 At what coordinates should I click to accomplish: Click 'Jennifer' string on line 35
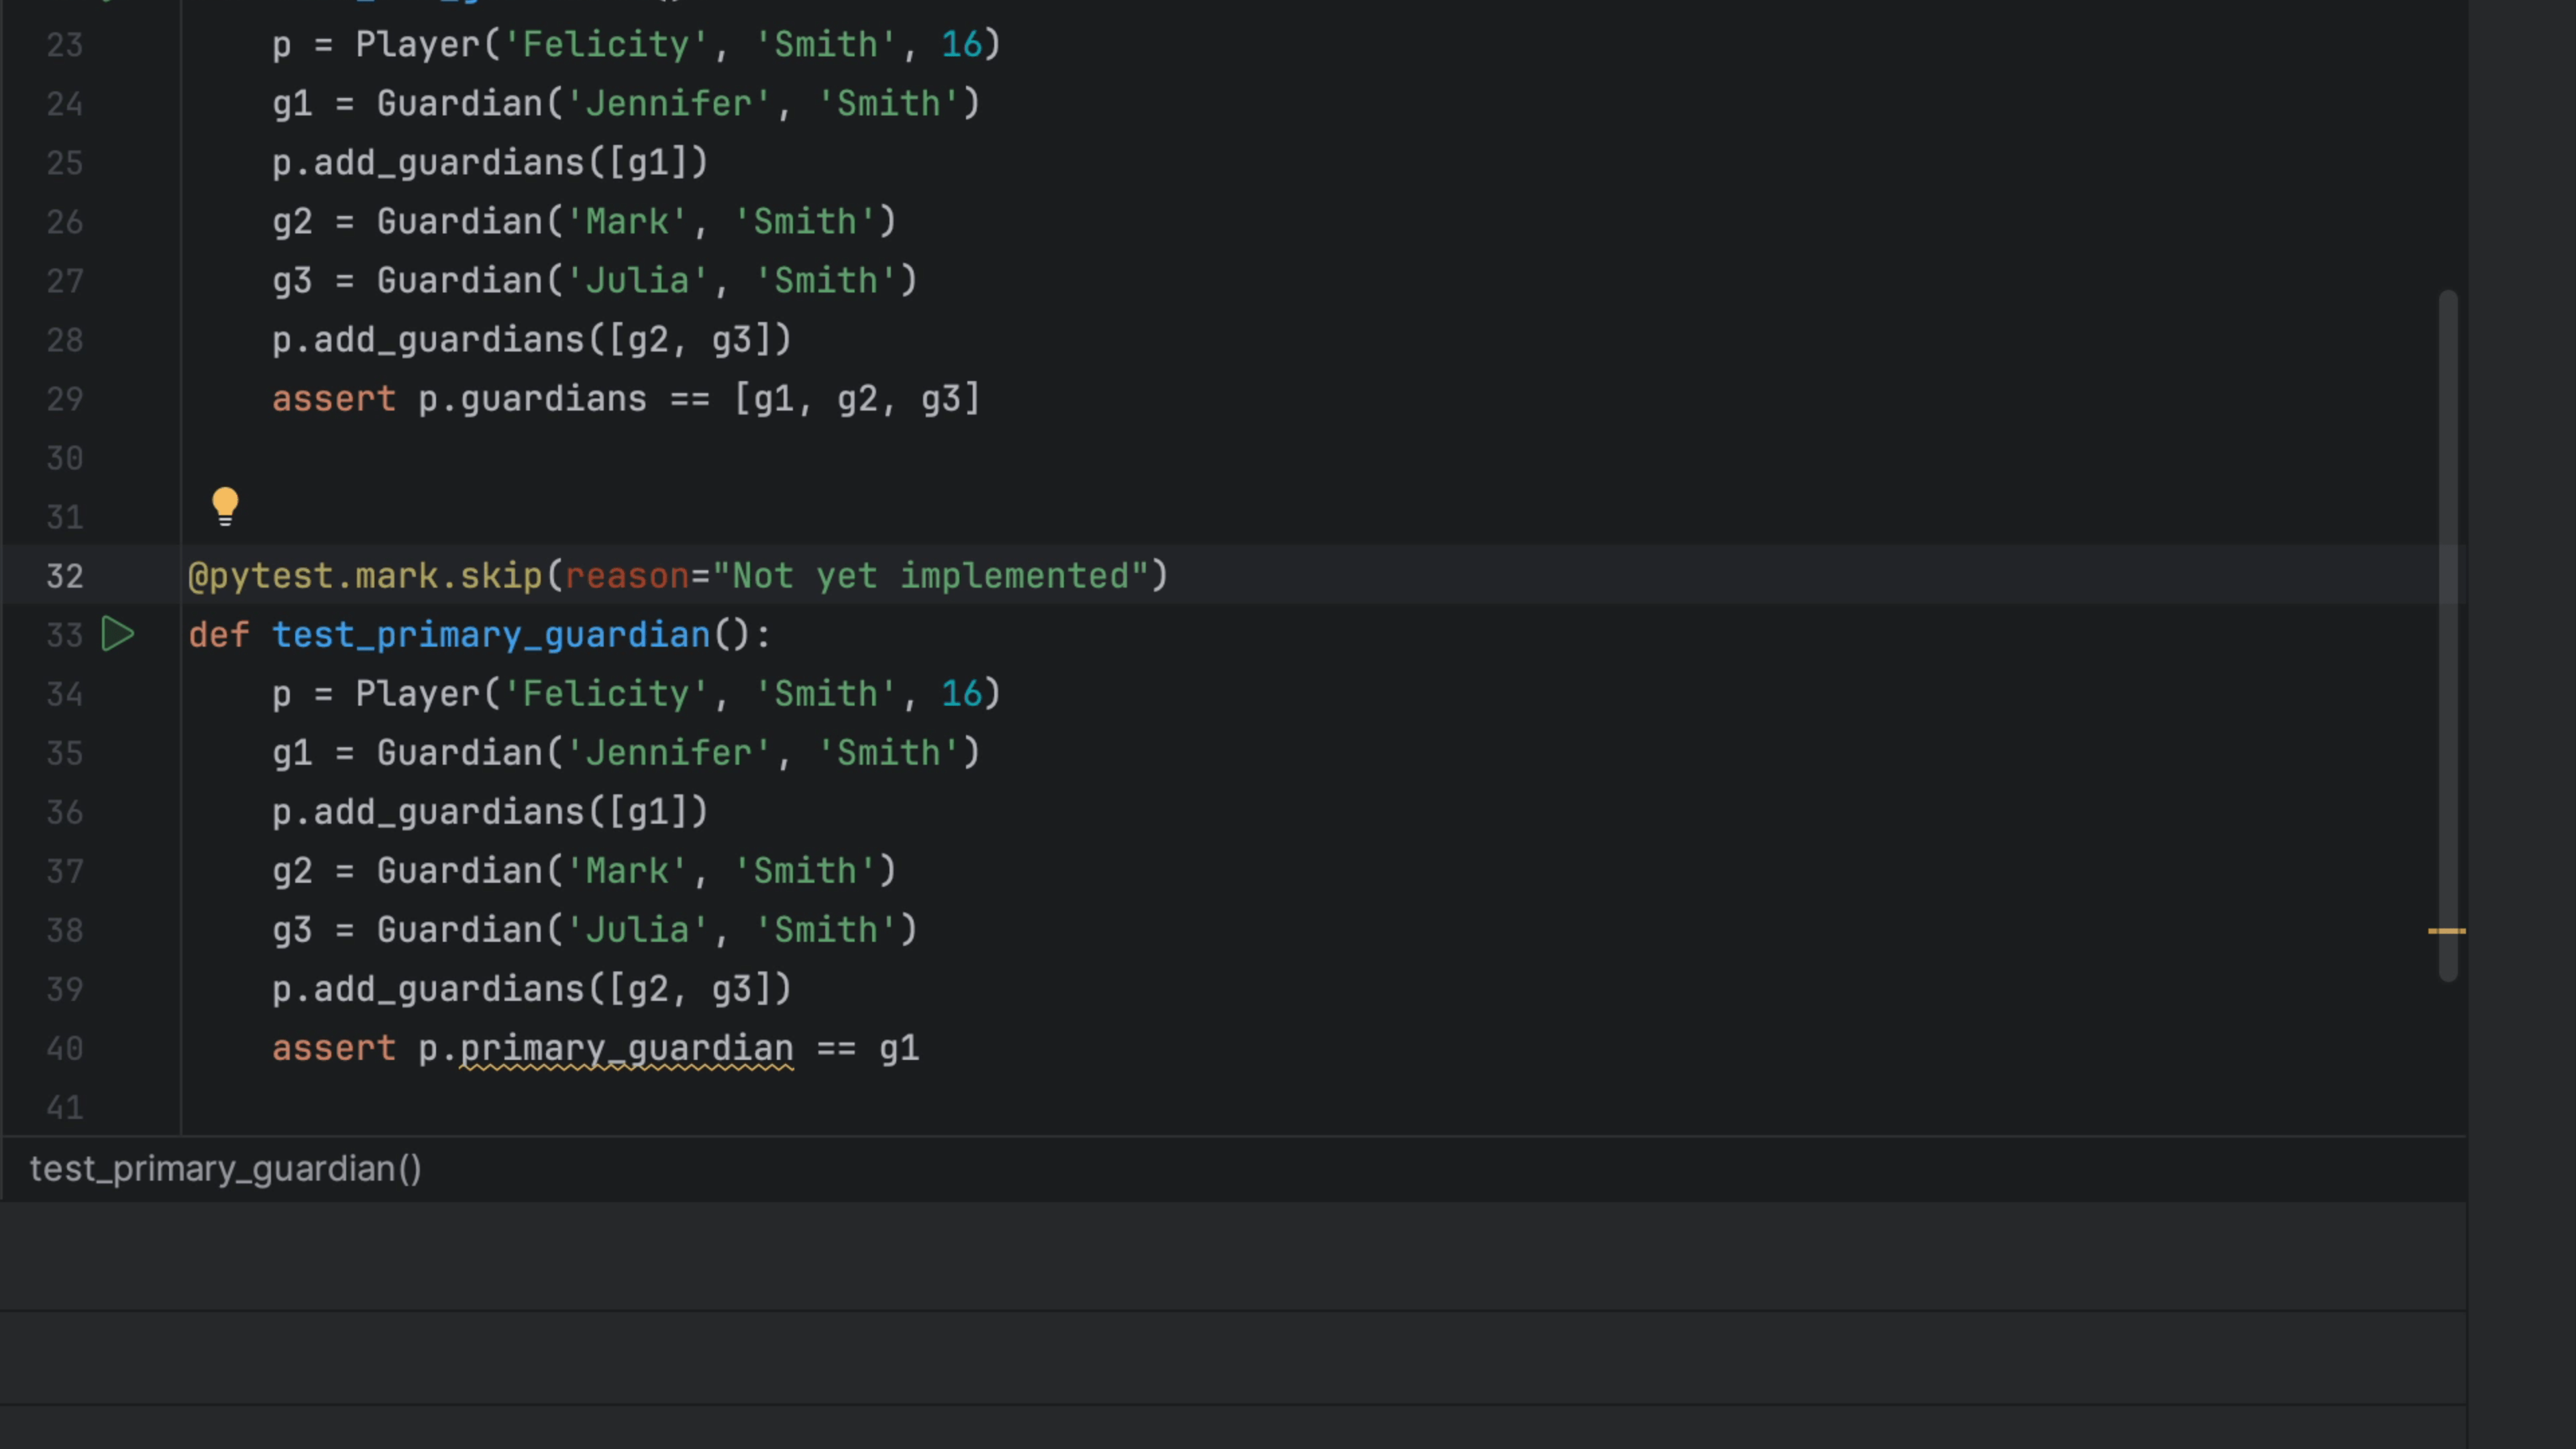tap(668, 753)
